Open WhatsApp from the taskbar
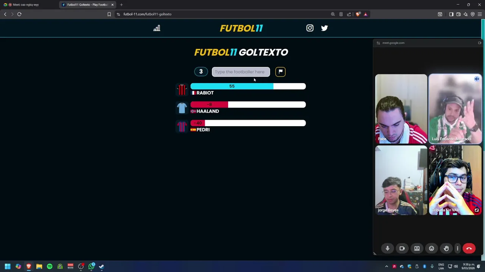Viewport: 485px width, 272px height. pyautogui.click(x=91, y=266)
